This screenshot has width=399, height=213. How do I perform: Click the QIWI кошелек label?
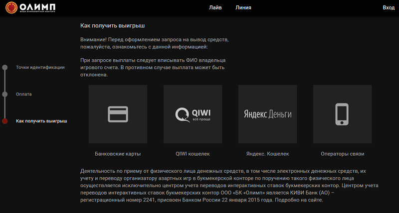[193, 154]
